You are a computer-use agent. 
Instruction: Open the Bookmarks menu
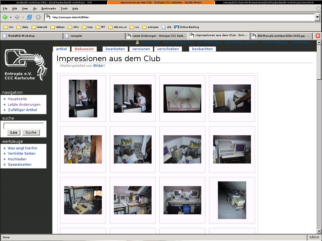point(49,8)
